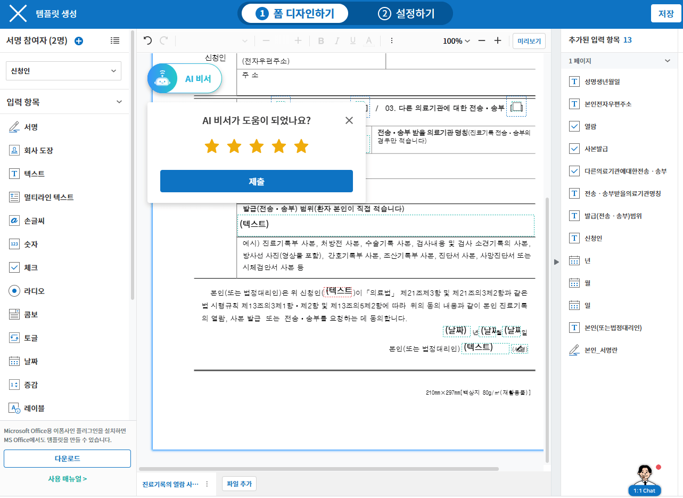The width and height of the screenshot is (683, 498).
Task: Open the 사용 매뉴얼 link
Action: coord(67,478)
